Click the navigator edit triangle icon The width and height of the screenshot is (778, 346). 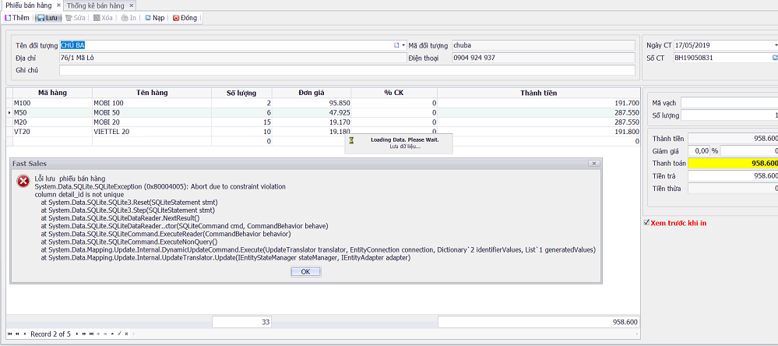click(112, 334)
